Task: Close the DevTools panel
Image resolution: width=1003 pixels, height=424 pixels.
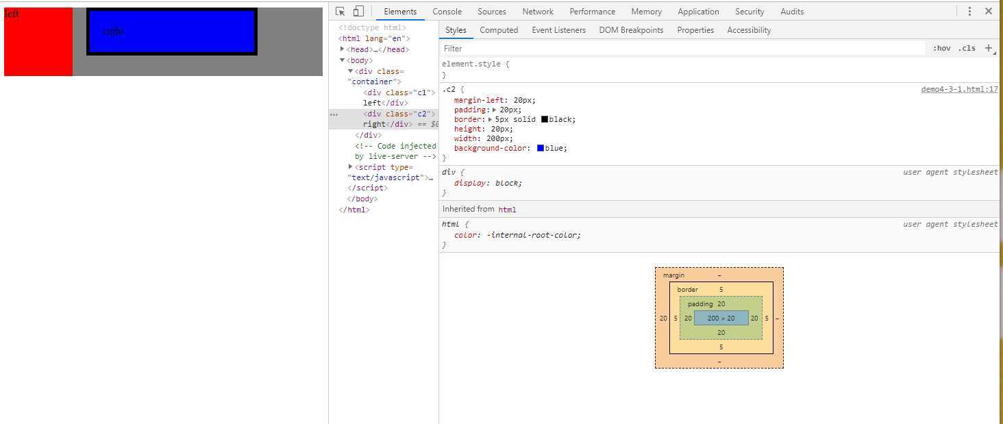Action: [989, 12]
